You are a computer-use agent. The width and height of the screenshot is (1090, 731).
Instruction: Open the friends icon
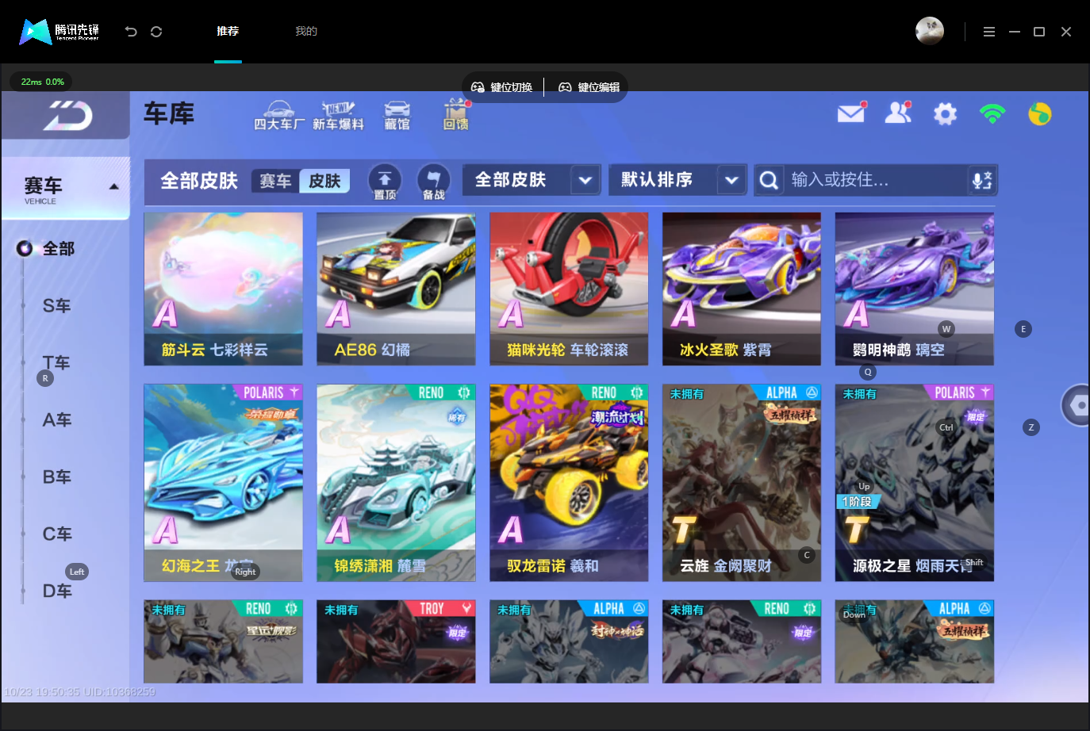[898, 113]
